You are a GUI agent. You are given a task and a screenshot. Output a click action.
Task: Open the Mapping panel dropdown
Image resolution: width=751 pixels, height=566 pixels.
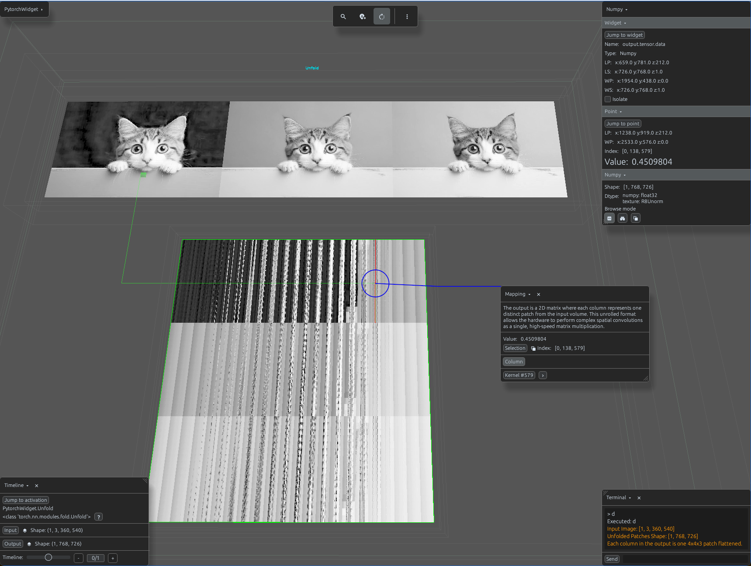coord(518,294)
